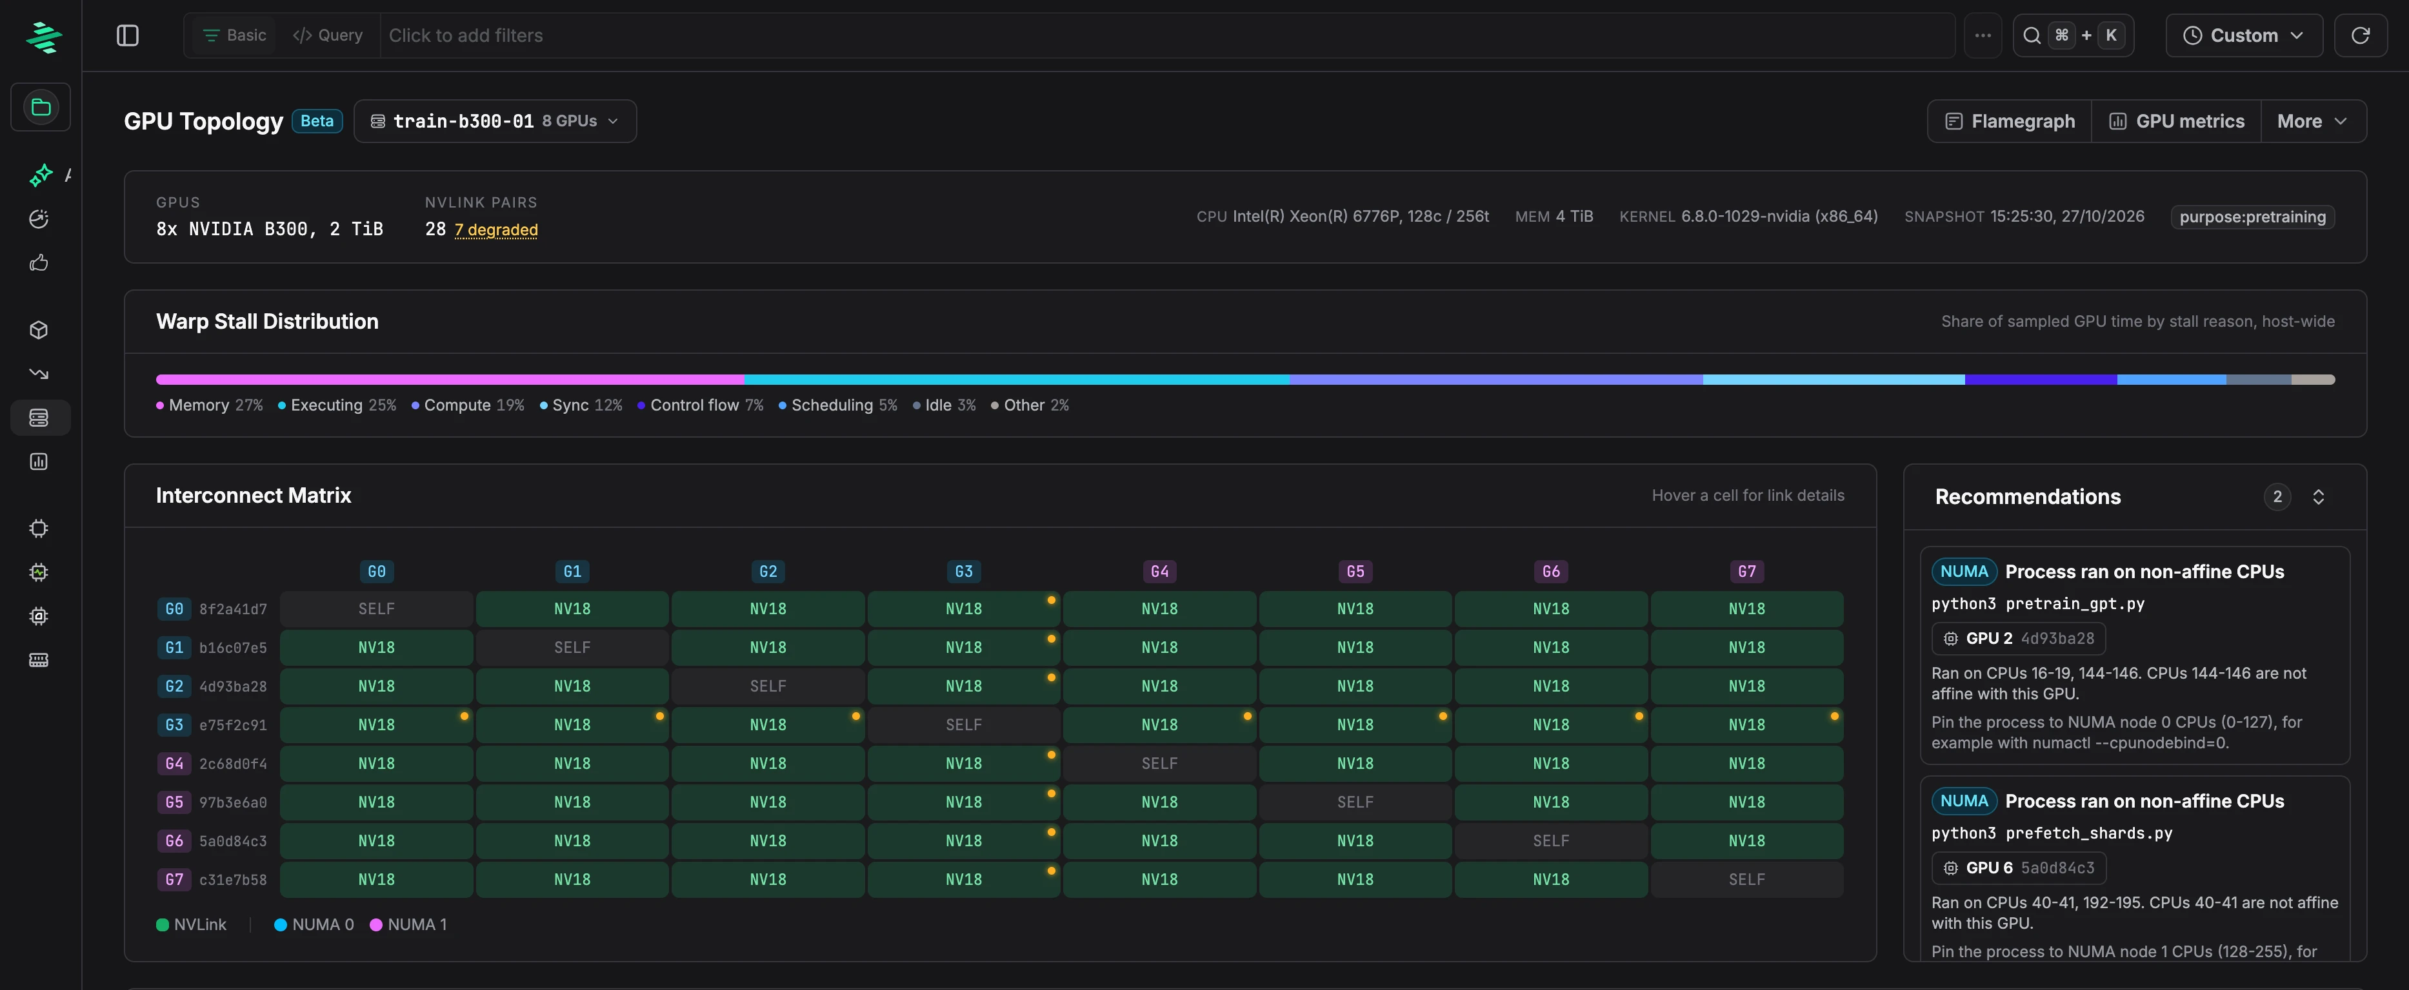This screenshot has height=990, width=2409.
Task: Collapse the Recommendations panel expander arrows
Action: pyautogui.click(x=2318, y=497)
